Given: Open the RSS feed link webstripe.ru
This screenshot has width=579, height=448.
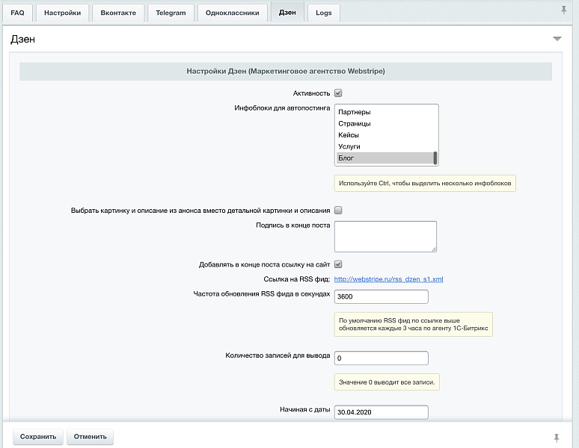Looking at the screenshot, I should (388, 279).
